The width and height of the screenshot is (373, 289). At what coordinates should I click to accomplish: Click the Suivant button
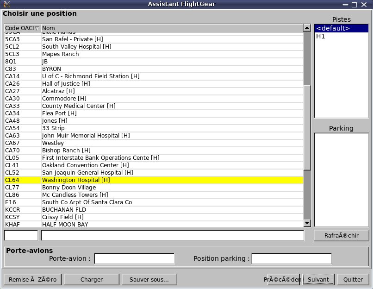coord(318,279)
